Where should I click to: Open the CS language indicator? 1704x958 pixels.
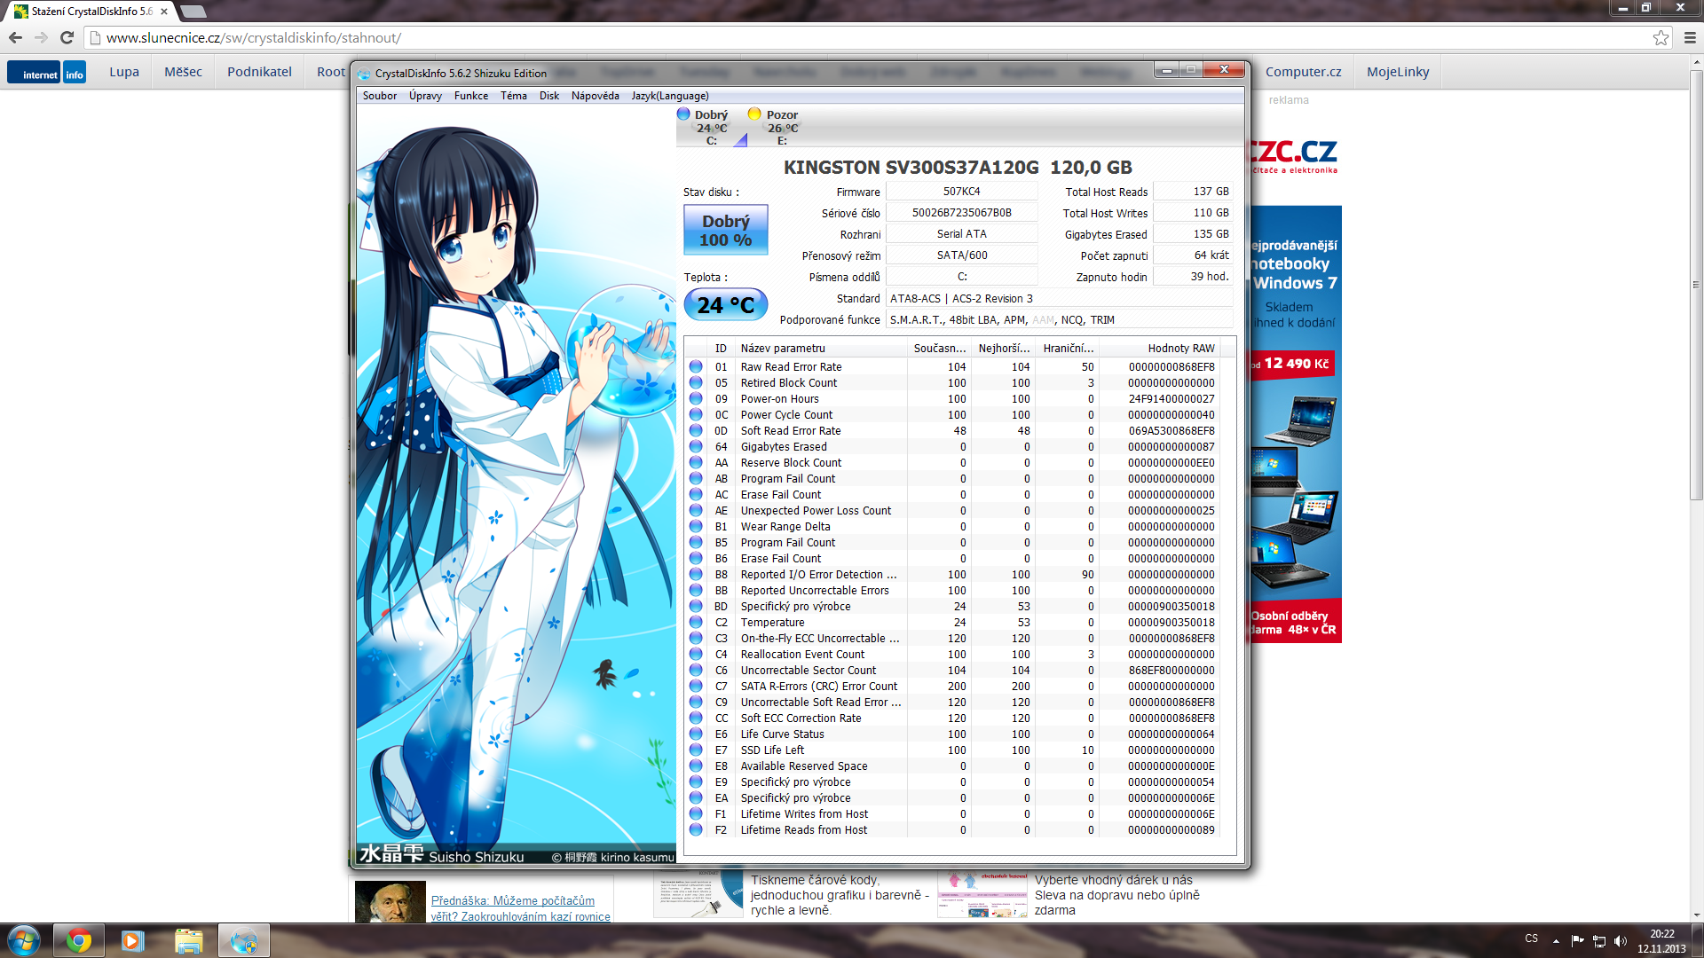[1531, 938]
